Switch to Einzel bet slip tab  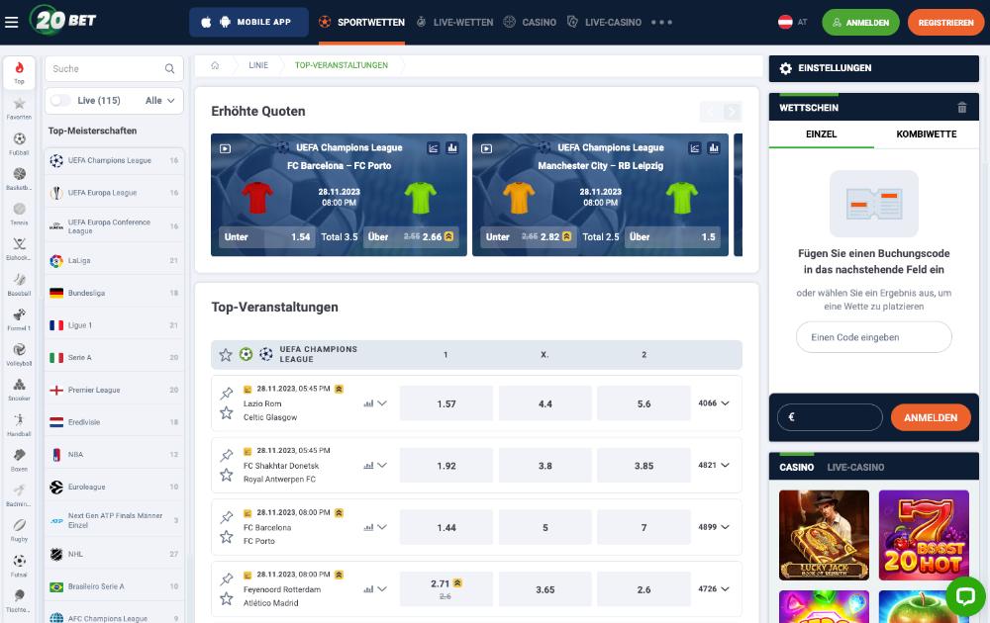pyautogui.click(x=822, y=134)
